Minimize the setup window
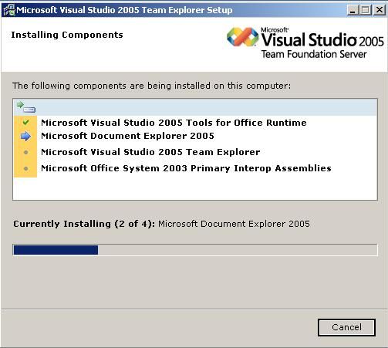 (353, 10)
